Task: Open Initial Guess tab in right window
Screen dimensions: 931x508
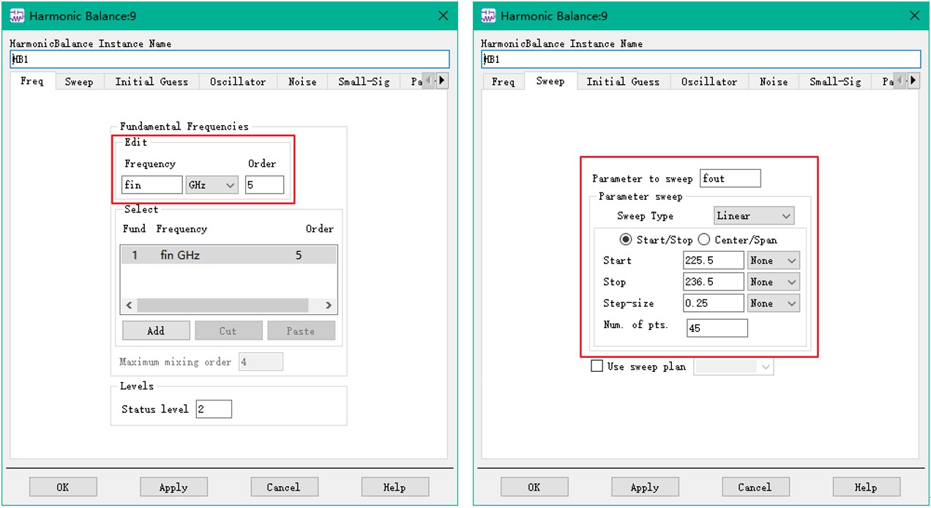Action: pyautogui.click(x=623, y=82)
